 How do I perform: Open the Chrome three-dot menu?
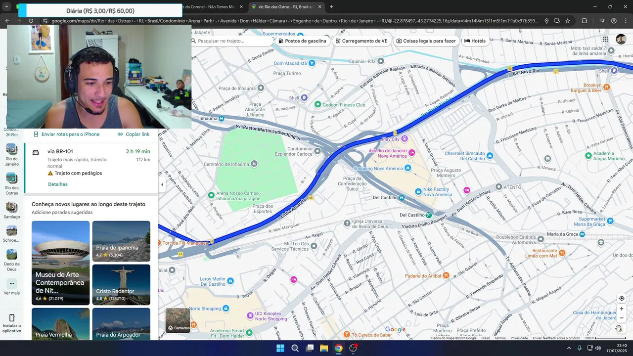tap(626, 21)
